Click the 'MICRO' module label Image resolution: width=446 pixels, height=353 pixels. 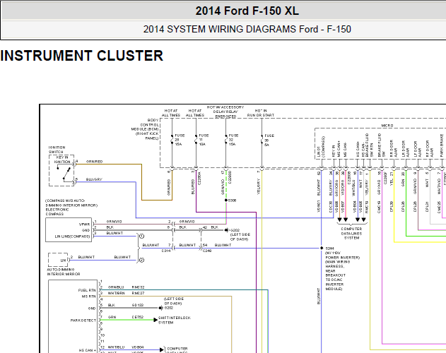pyautogui.click(x=387, y=126)
